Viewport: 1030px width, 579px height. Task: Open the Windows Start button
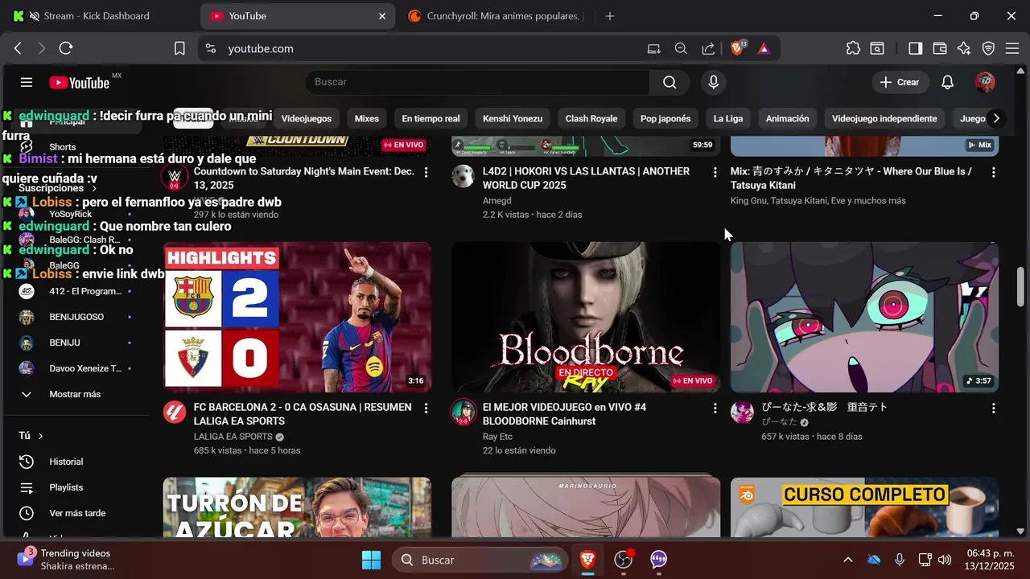click(371, 560)
